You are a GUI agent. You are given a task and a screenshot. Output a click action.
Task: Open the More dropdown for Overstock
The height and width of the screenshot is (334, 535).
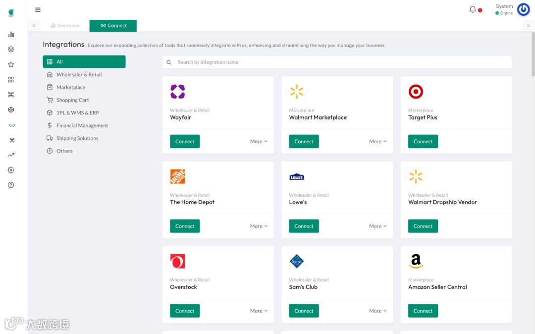point(259,311)
